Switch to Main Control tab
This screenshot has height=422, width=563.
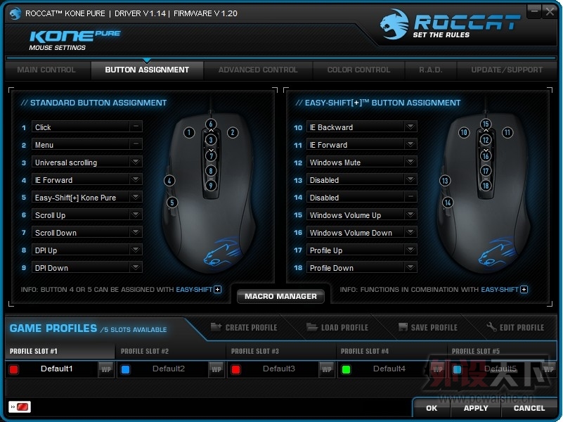click(46, 70)
